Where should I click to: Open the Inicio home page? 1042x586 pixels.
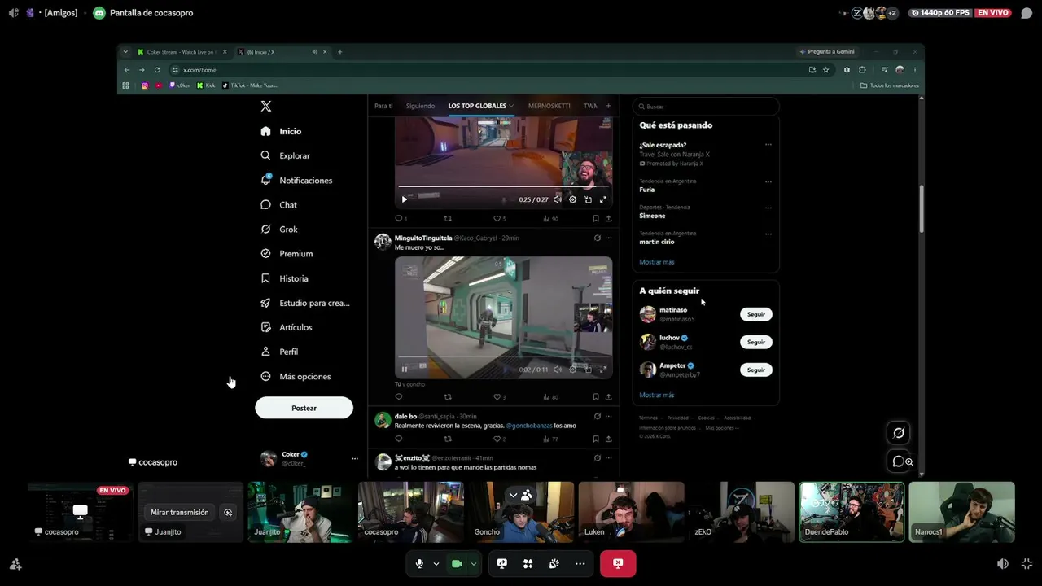coord(281,131)
